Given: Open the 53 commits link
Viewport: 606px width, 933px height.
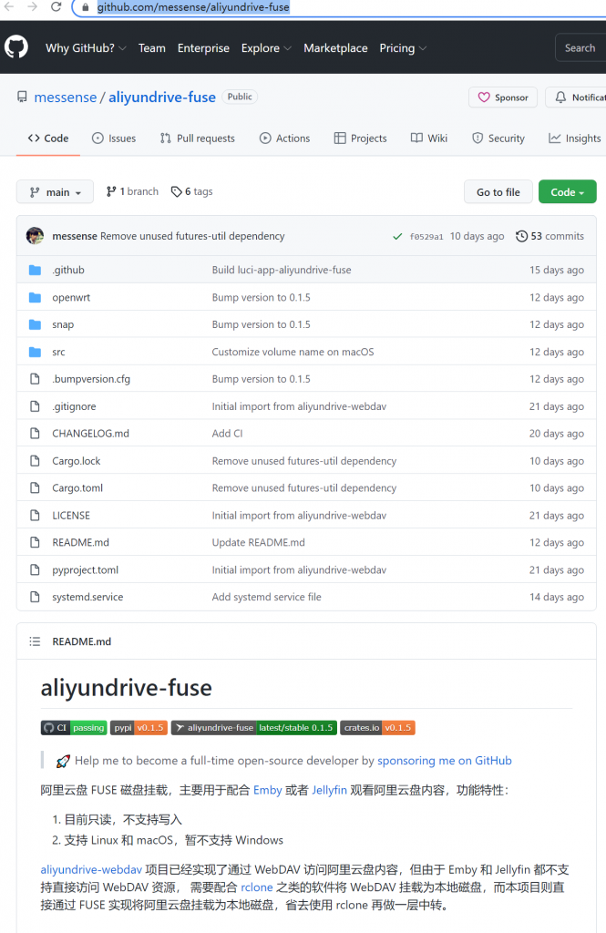Looking at the screenshot, I should coord(550,236).
